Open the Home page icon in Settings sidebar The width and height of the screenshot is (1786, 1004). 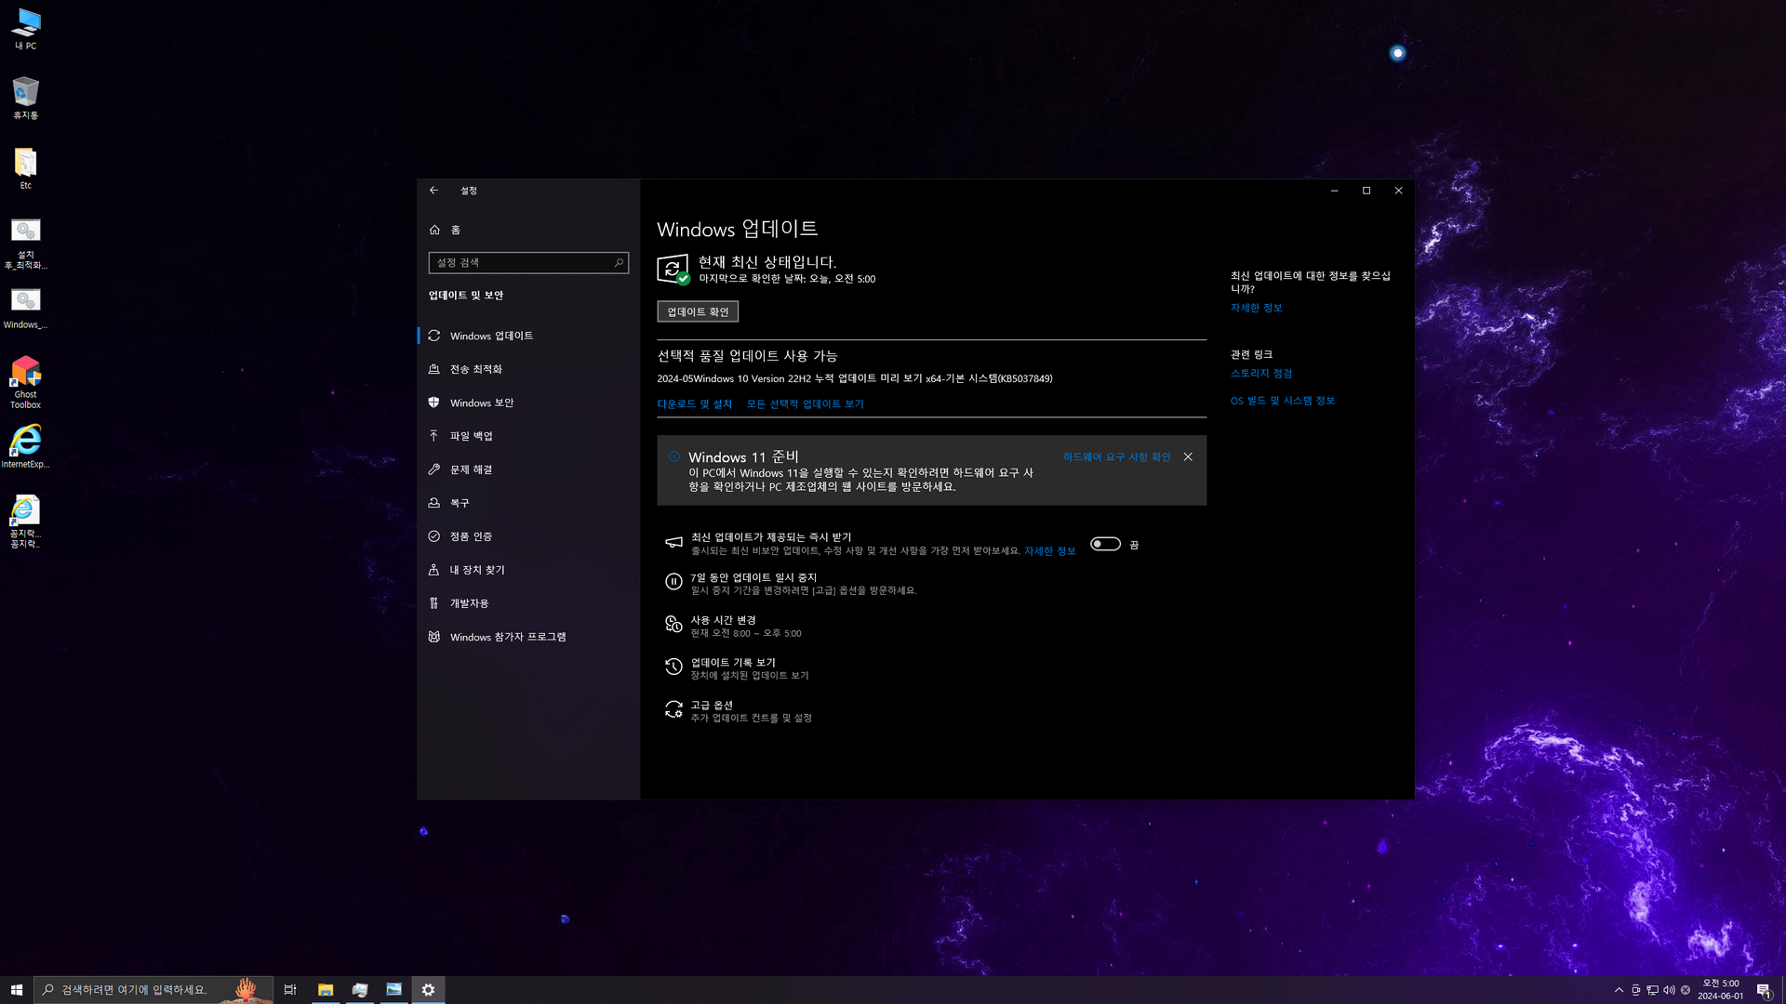434,230
